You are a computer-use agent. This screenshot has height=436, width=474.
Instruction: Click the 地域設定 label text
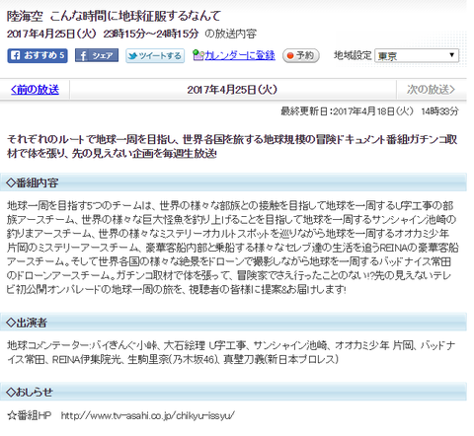coord(353,55)
